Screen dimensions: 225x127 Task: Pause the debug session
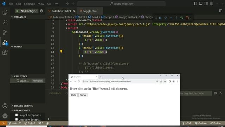(x=160, y=18)
